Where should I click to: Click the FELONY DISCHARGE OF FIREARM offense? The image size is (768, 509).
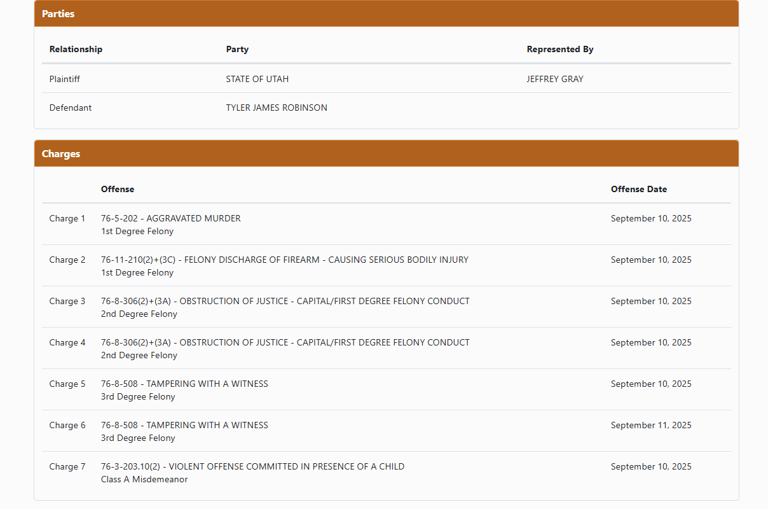[x=284, y=260]
